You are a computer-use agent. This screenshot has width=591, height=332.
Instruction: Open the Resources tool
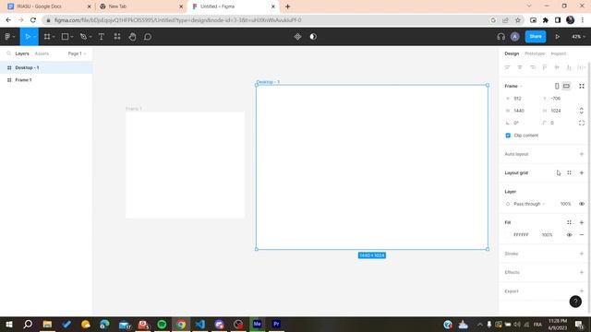(x=117, y=37)
